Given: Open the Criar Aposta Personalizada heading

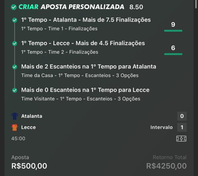Looking at the screenshot, I should [x=71, y=7].
